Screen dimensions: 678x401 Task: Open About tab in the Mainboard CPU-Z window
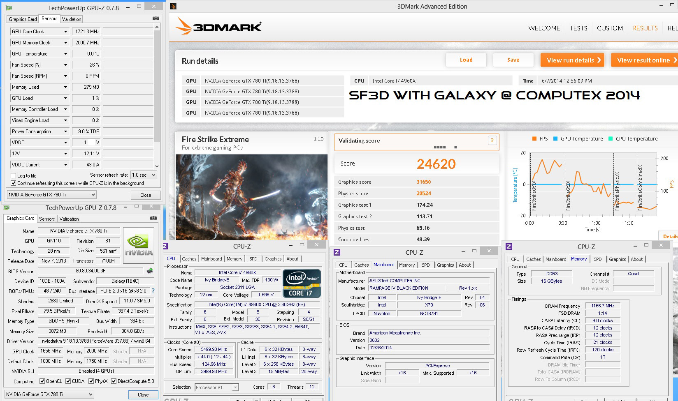click(x=465, y=265)
